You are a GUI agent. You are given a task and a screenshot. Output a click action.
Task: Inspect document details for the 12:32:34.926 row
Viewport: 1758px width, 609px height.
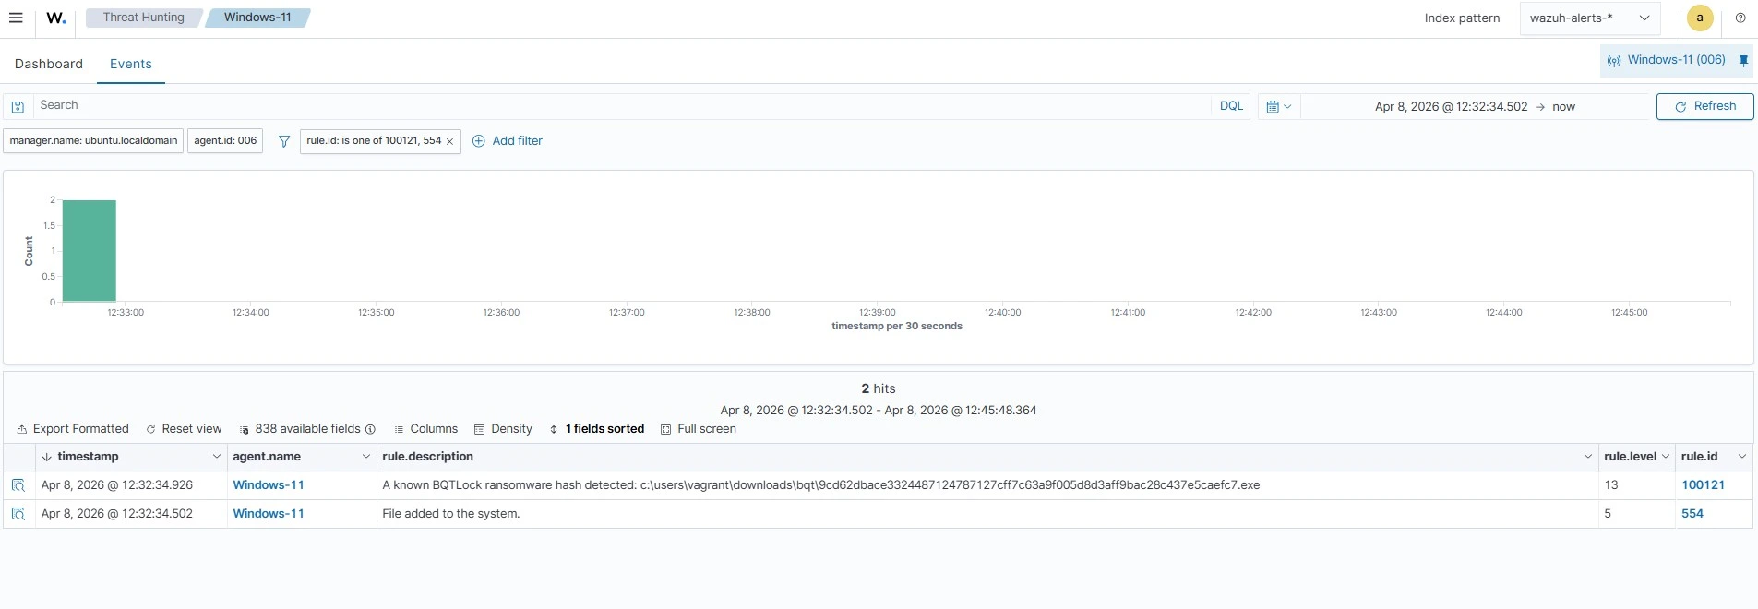pos(18,485)
